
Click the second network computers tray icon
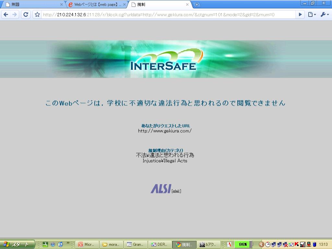tap(279, 244)
